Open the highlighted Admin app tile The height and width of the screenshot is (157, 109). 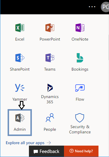coord(20,123)
